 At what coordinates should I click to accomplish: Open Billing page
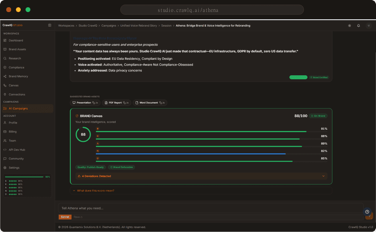tap(13, 132)
